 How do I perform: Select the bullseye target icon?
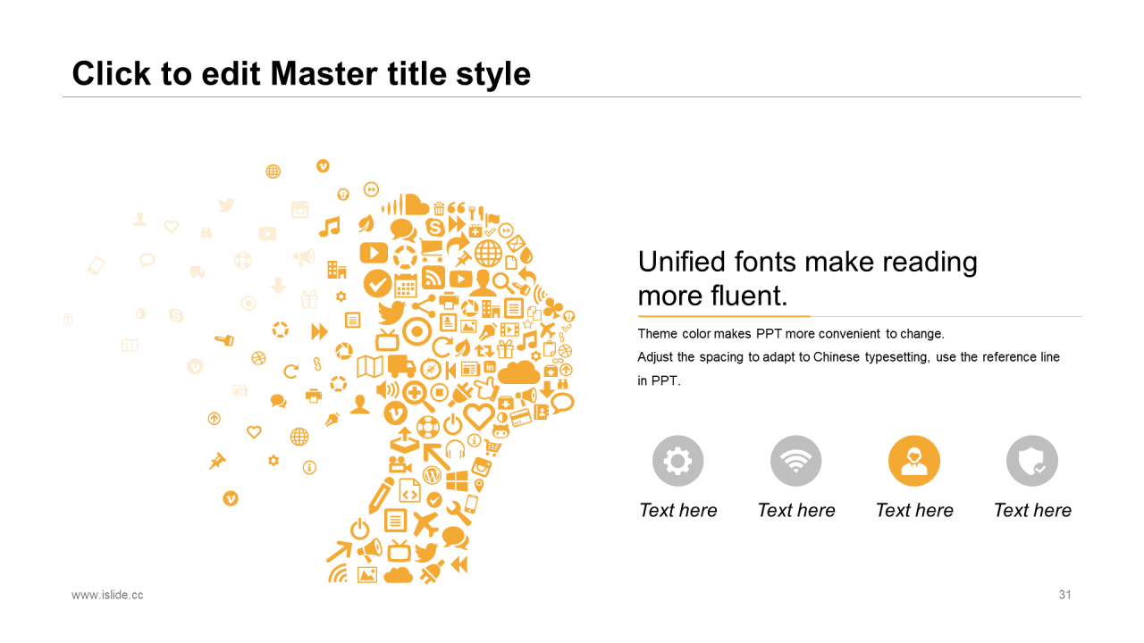click(x=416, y=332)
